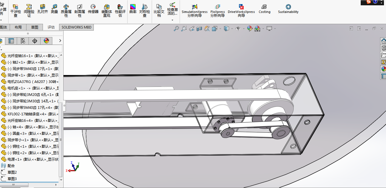Activate Section View icon
Screen dimensions: 386x188
tap(199, 29)
